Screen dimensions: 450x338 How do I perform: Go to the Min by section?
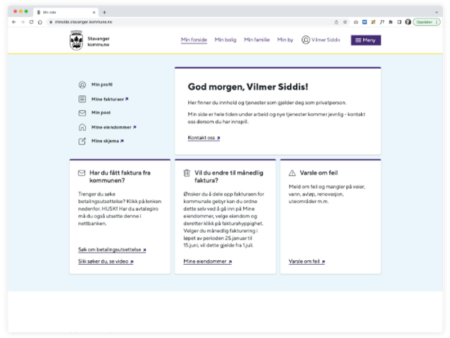[x=285, y=39]
